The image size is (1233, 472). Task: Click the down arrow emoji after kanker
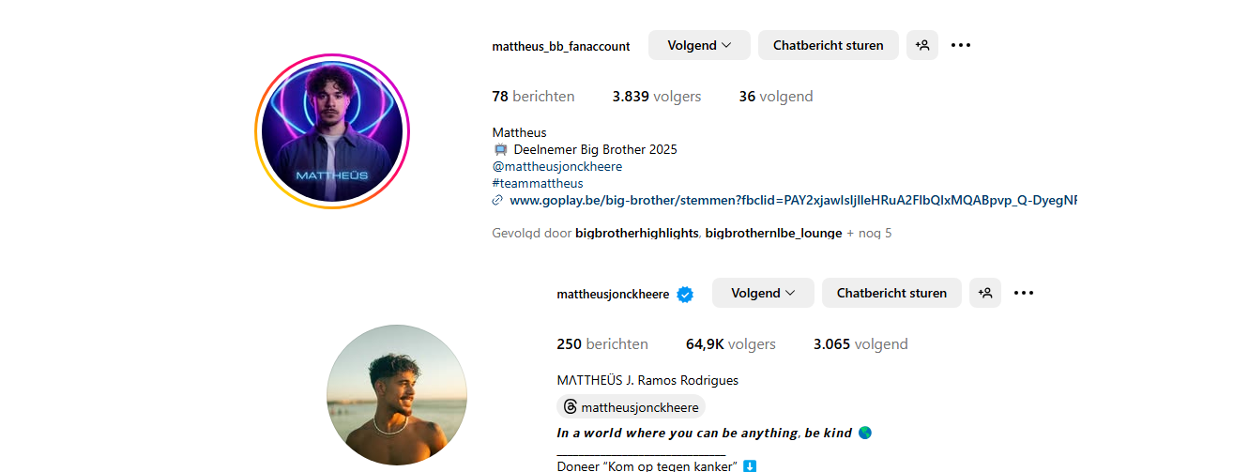tap(750, 466)
